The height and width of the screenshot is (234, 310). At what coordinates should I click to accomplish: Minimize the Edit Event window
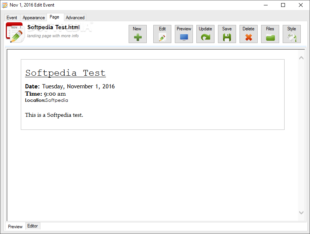point(266,5)
